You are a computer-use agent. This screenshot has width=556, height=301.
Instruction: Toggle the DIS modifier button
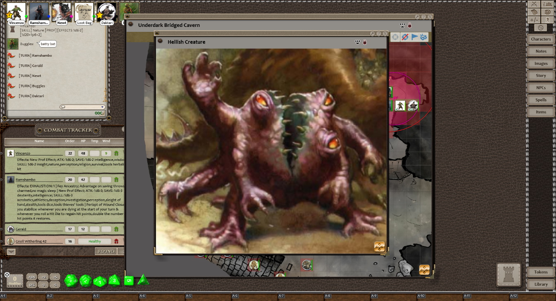pyautogui.click(x=32, y=284)
